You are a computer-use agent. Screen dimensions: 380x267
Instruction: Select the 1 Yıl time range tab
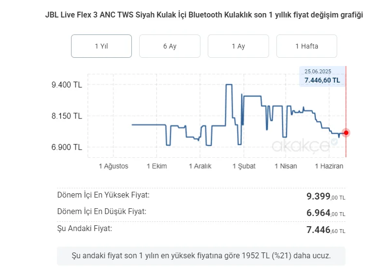(101, 46)
